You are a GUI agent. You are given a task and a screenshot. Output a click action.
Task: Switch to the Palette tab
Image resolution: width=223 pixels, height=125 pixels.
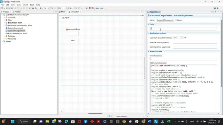[16, 12]
